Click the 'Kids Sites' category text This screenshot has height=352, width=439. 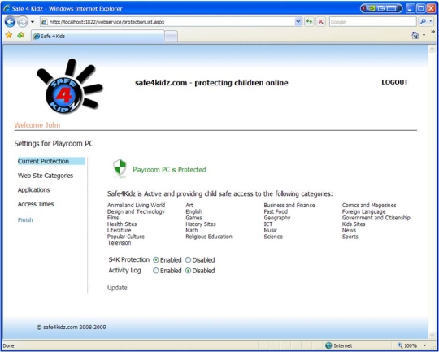[x=354, y=224]
